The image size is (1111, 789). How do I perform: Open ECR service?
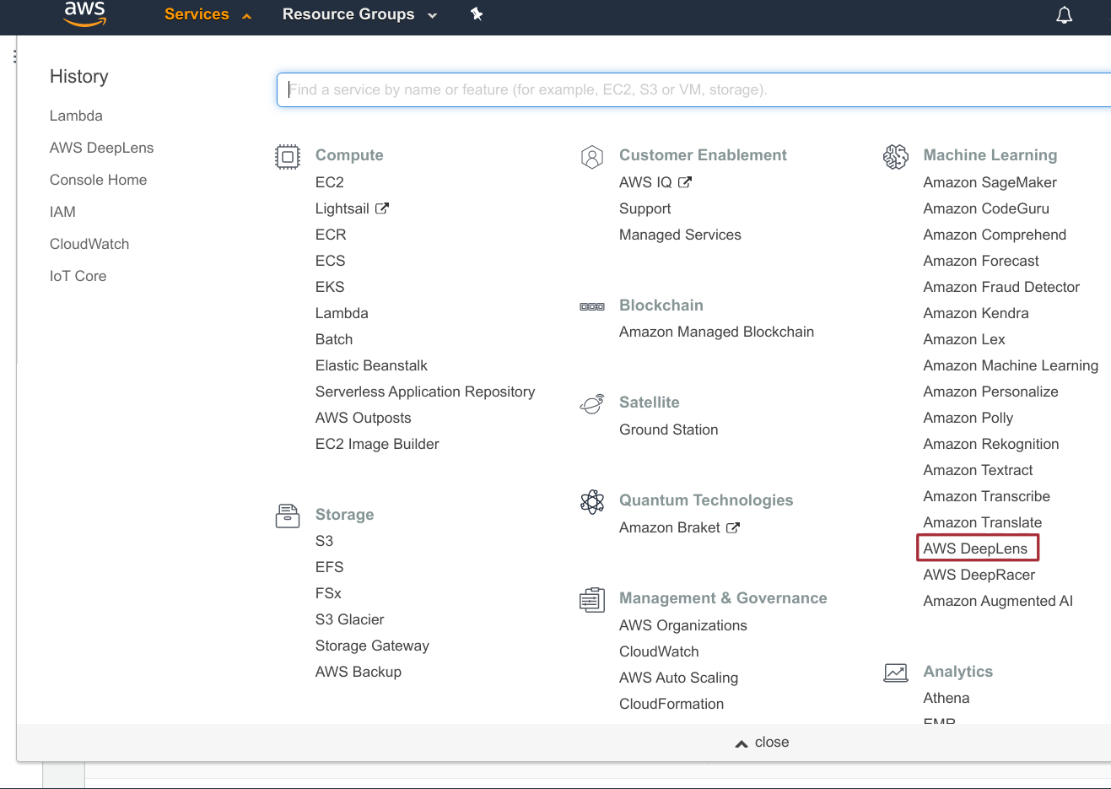click(x=331, y=235)
